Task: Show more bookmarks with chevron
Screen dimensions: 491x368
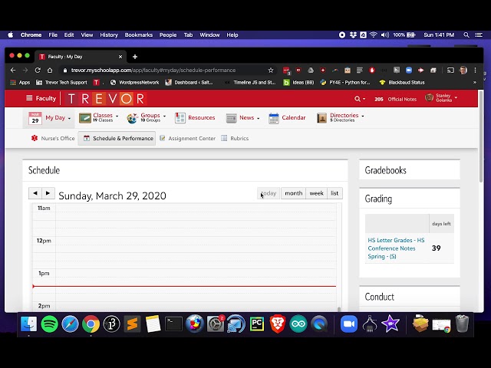Action: point(475,82)
